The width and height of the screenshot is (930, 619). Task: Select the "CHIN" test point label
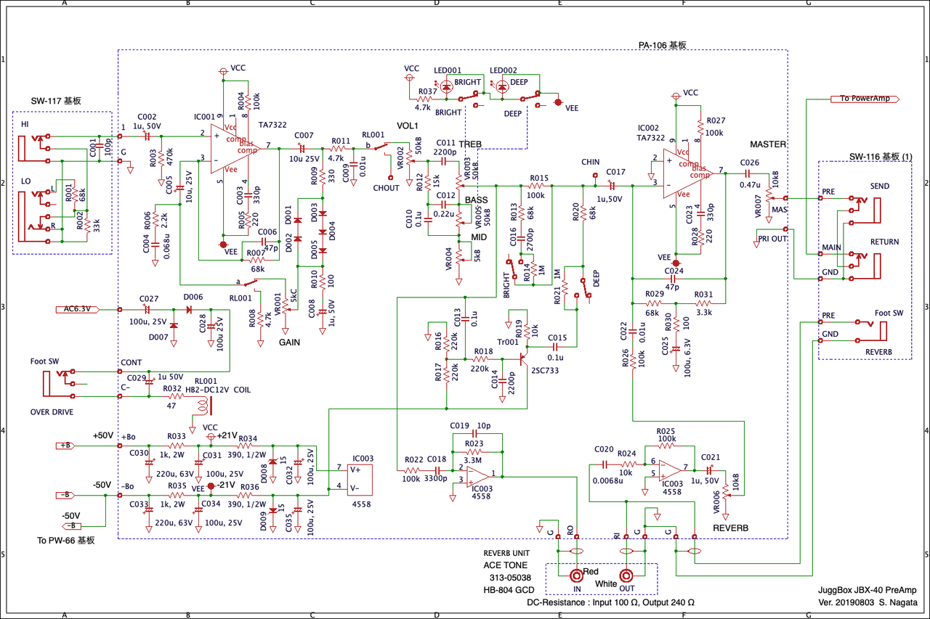(591, 162)
